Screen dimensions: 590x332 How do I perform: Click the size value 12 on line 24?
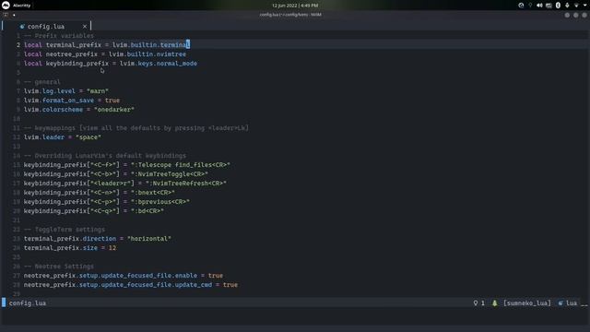(x=112, y=248)
